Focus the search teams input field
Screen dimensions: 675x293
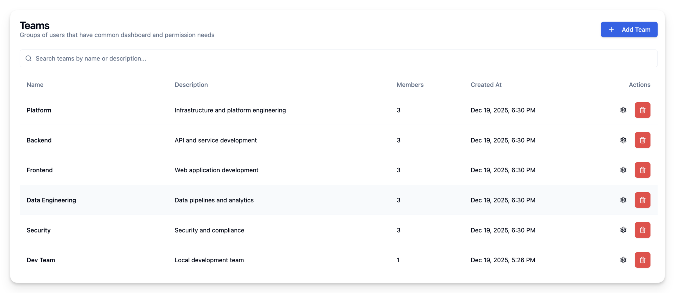(337, 58)
